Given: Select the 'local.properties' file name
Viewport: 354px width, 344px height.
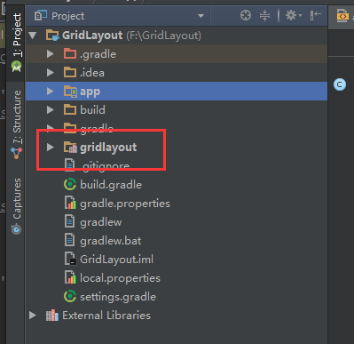Looking at the screenshot, I should click(120, 278).
